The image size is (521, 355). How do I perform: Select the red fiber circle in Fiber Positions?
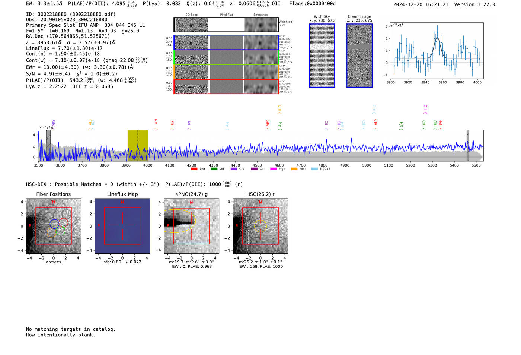(64, 222)
